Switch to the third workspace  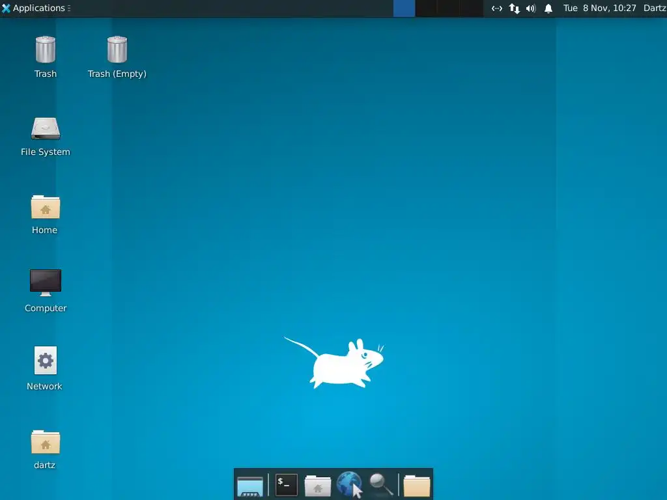click(448, 8)
